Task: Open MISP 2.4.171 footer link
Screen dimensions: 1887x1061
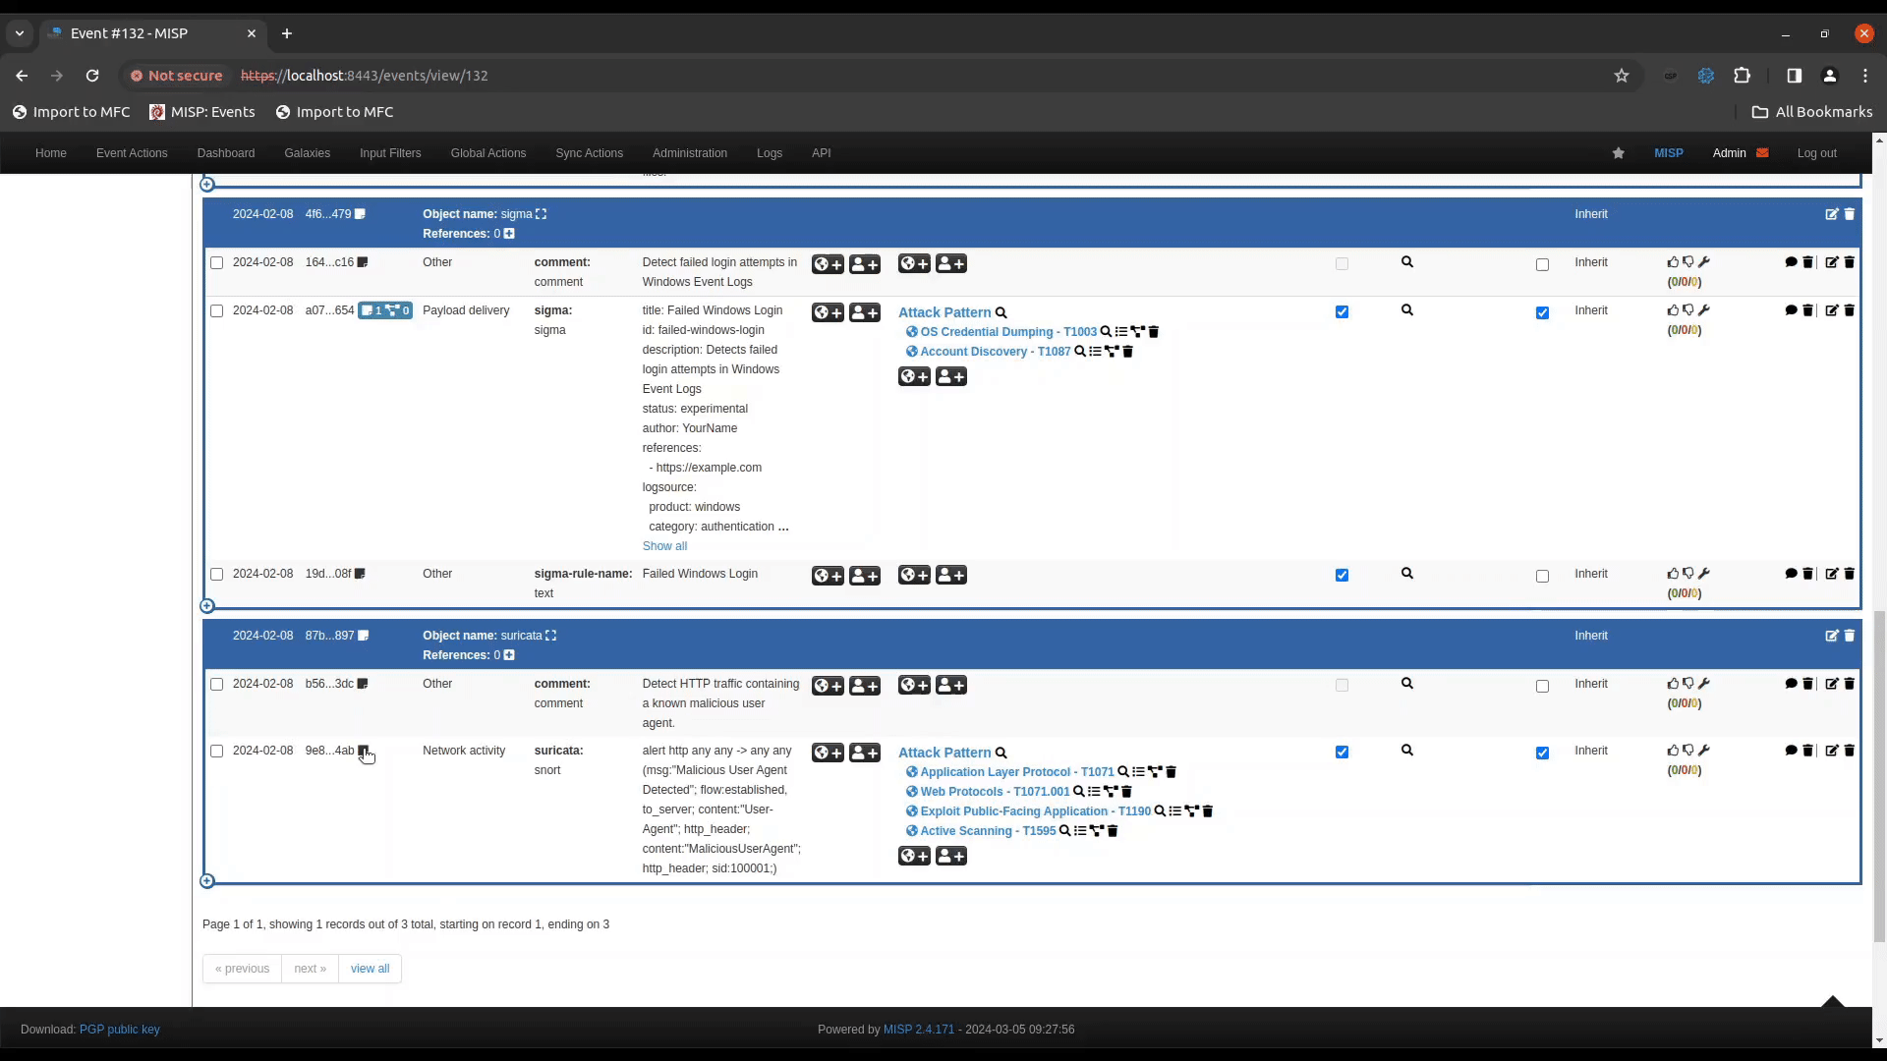Action: (919, 1030)
